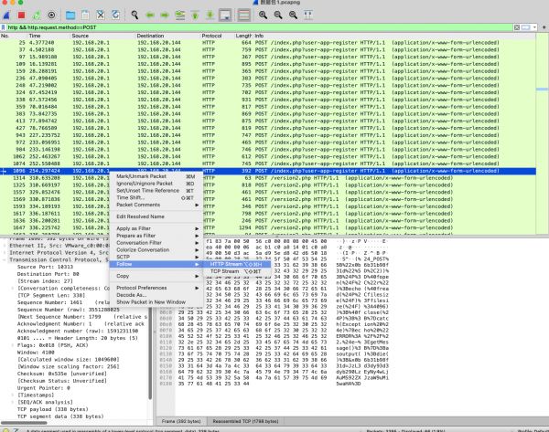This screenshot has width=549, height=432.
Task: Open Find Packet with the magnifier icon
Action: pyautogui.click(x=135, y=15)
